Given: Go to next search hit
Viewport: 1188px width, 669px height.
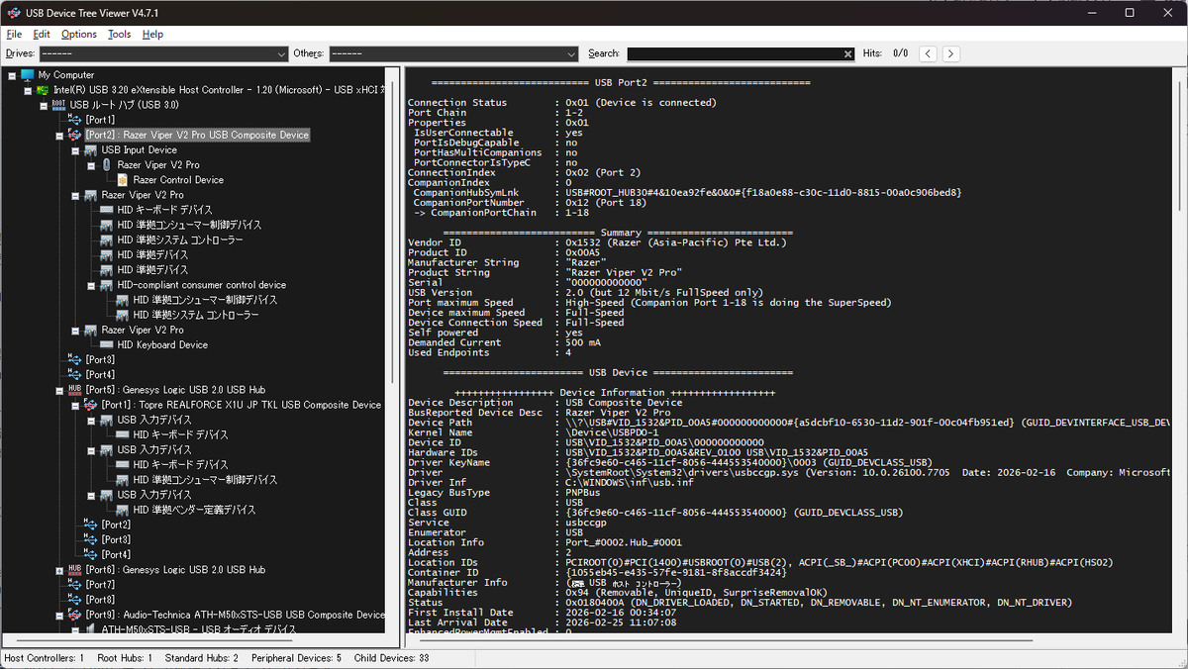Looking at the screenshot, I should tap(950, 53).
